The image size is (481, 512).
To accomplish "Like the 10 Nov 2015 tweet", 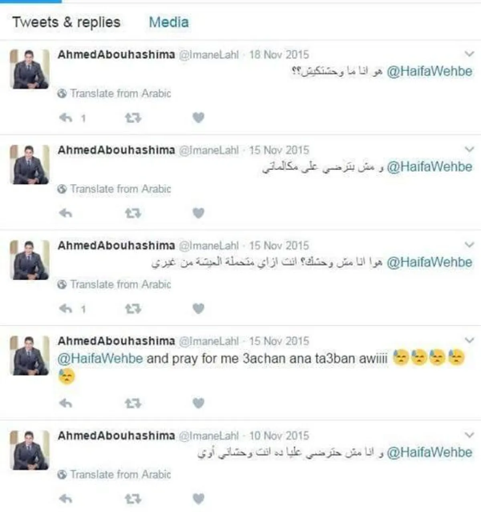I will pyautogui.click(x=198, y=499).
